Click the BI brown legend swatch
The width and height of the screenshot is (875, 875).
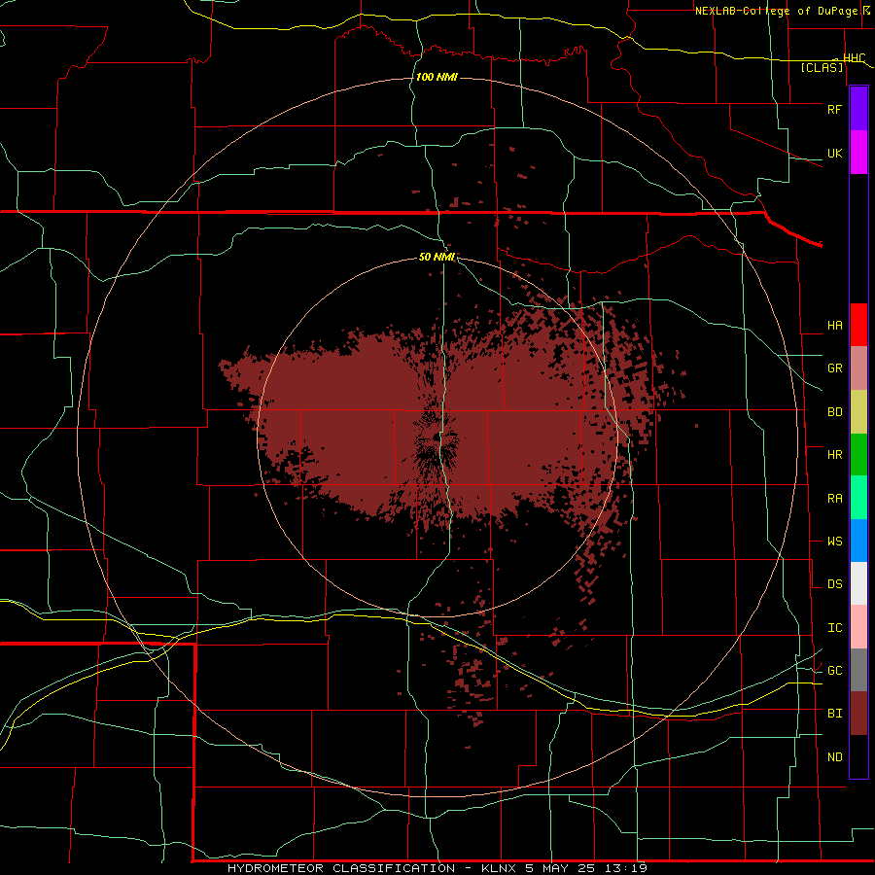pos(858,714)
